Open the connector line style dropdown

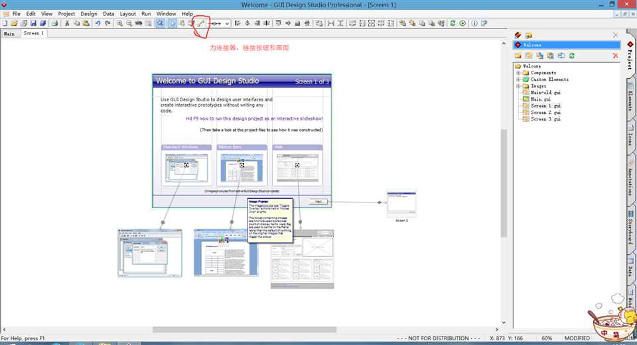pyautogui.click(x=227, y=24)
